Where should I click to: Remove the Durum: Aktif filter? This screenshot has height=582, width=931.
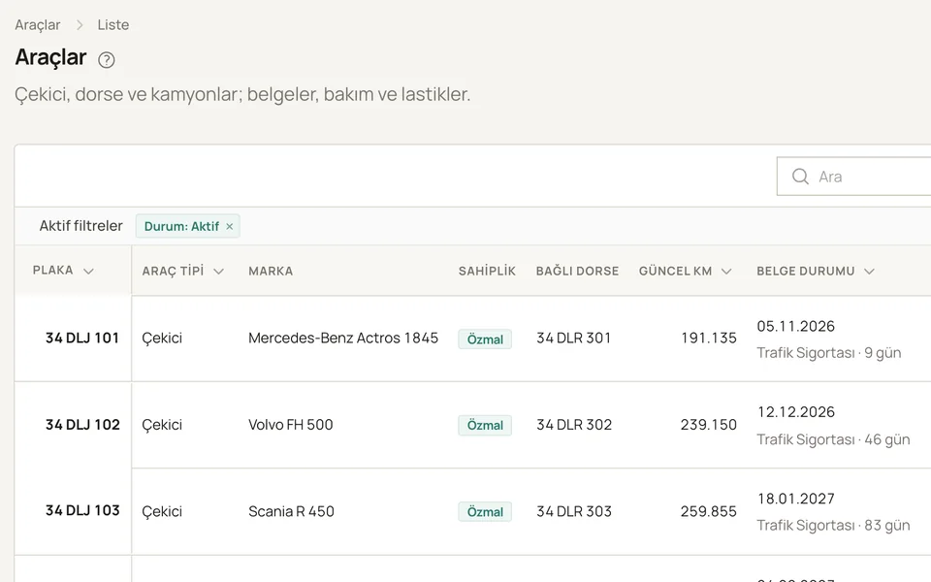click(229, 226)
